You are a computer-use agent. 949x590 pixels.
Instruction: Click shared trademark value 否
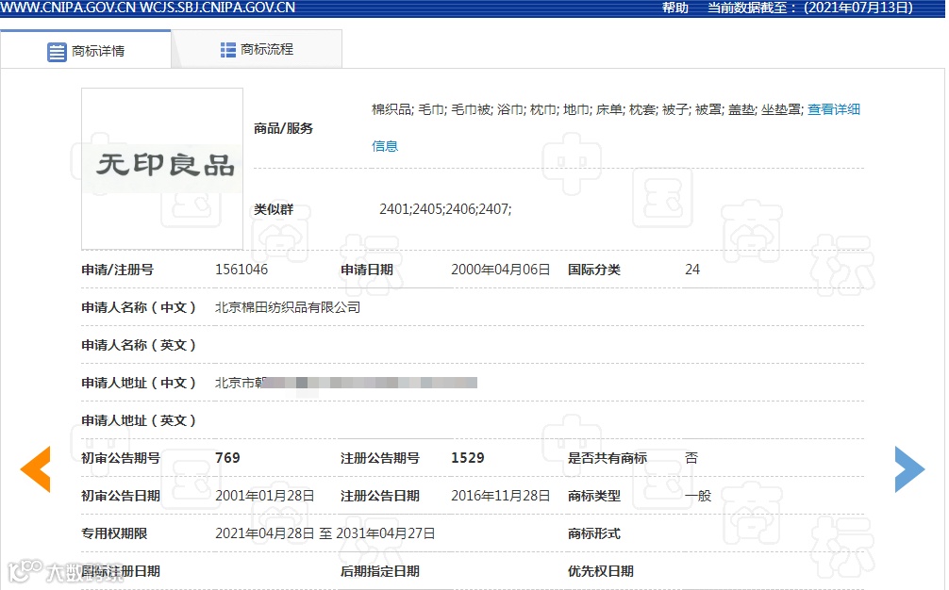[x=691, y=458]
